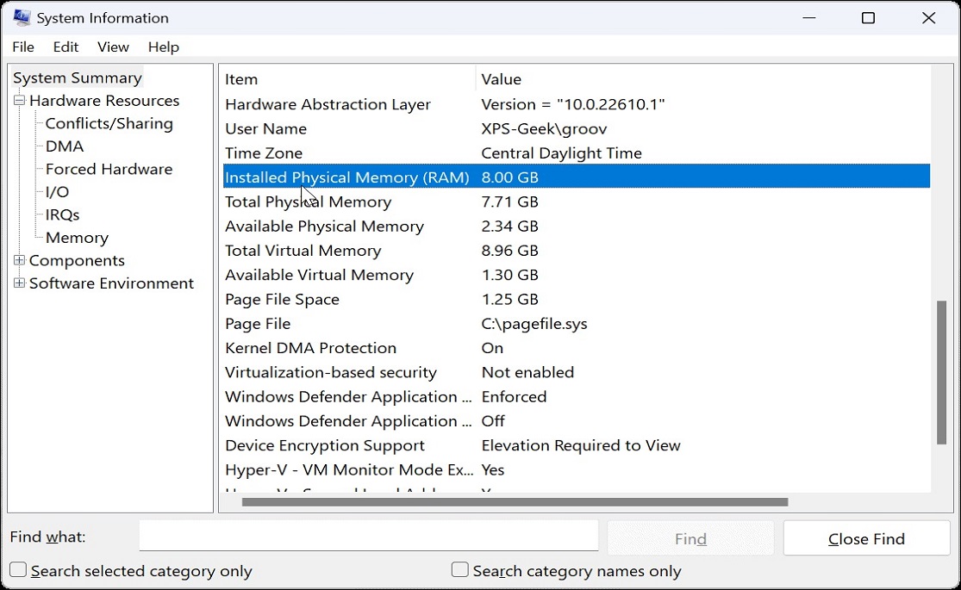Click the Version = "10.0.22610.1" value
Viewport: 961px width, 590px height.
pyautogui.click(x=573, y=104)
